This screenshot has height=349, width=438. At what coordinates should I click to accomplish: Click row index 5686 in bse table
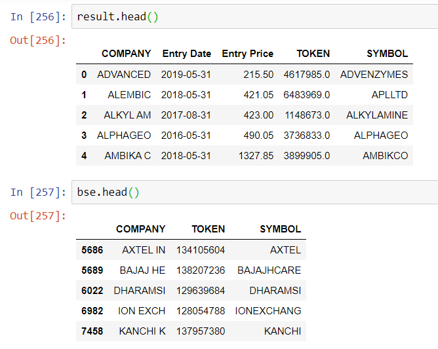(92, 250)
